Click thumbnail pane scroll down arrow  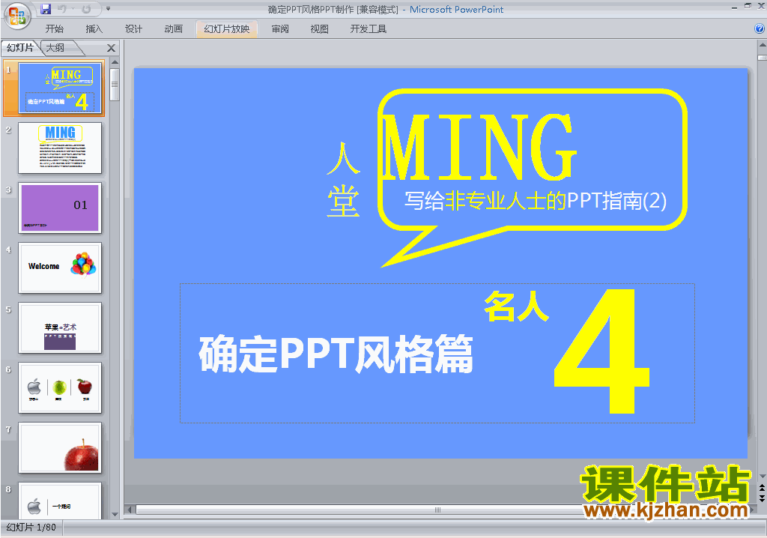click(x=115, y=515)
